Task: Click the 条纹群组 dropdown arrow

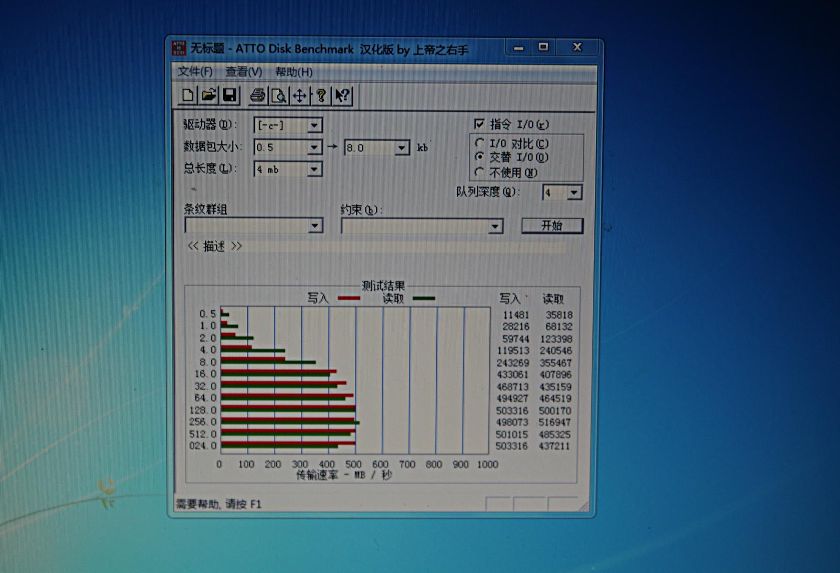Action: tap(316, 226)
